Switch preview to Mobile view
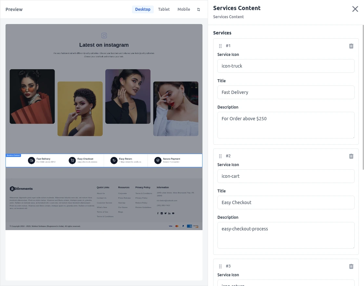 click(x=184, y=9)
